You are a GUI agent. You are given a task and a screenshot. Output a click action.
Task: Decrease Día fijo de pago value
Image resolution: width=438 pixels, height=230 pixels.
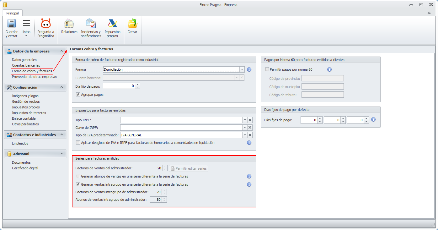coord(138,87)
